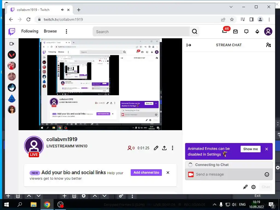Share this page via Chrome share icon

tap(223, 19)
